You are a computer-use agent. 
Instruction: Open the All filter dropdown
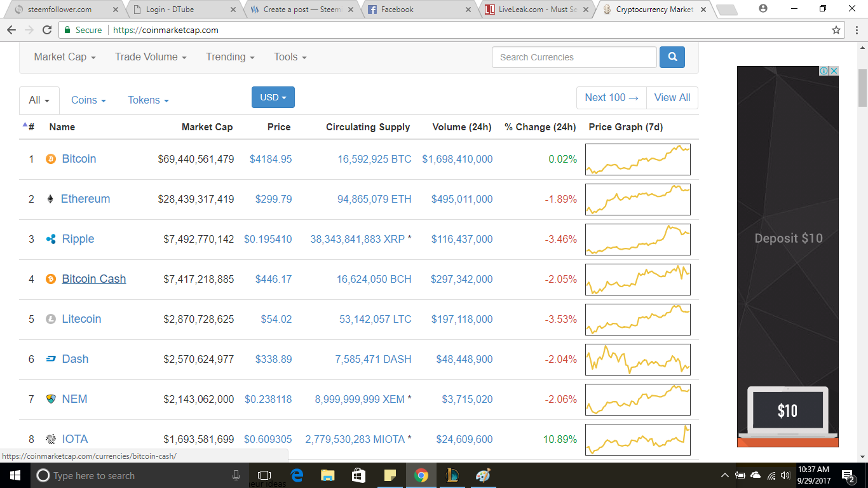[x=39, y=100]
